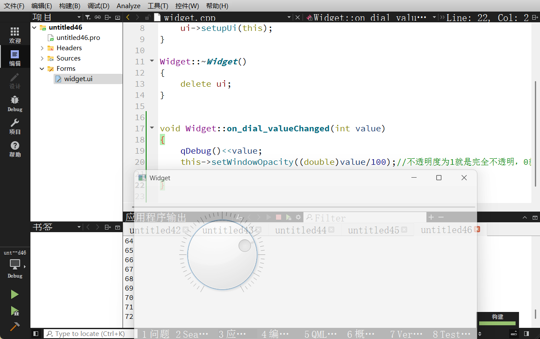
Task: Close the widget.cpp document
Action: 297,17
